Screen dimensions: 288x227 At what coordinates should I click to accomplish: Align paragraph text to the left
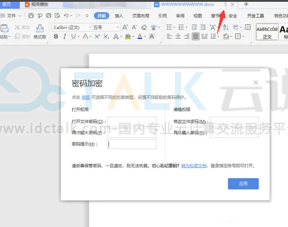point(169,36)
